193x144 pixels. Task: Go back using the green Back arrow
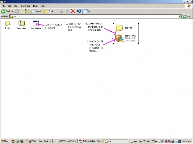(6, 11)
